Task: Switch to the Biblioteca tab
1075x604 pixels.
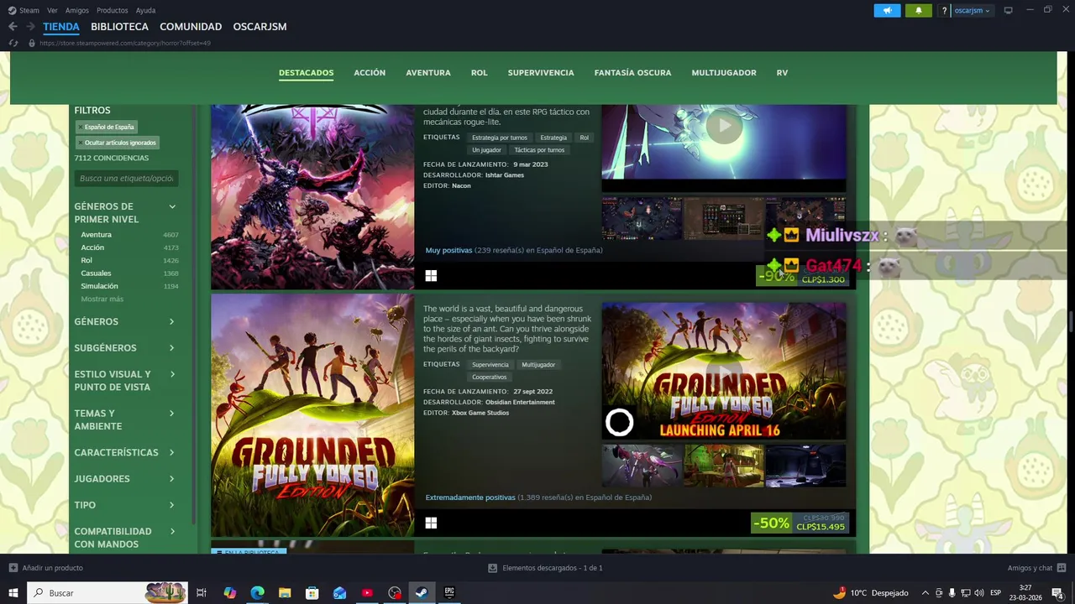Action: [x=119, y=27]
